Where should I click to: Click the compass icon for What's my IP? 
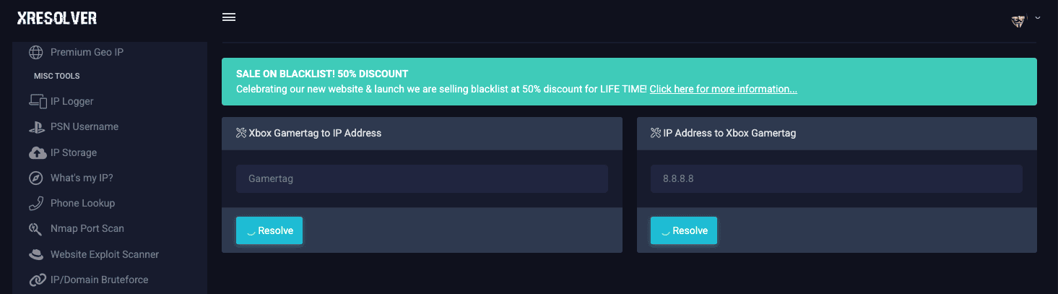pos(36,178)
